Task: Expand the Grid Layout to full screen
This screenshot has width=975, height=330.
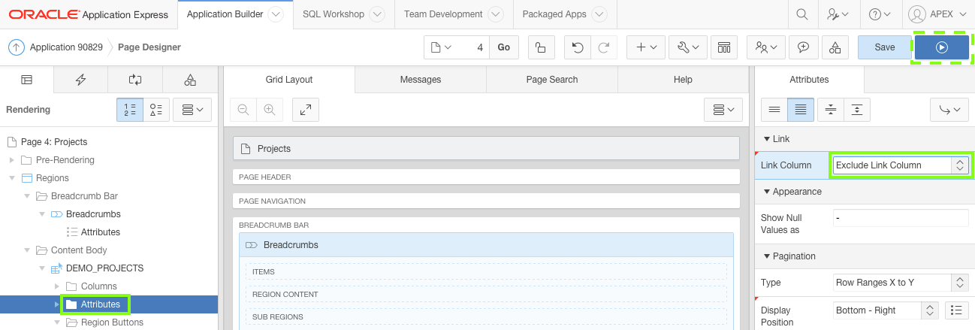Action: click(306, 110)
